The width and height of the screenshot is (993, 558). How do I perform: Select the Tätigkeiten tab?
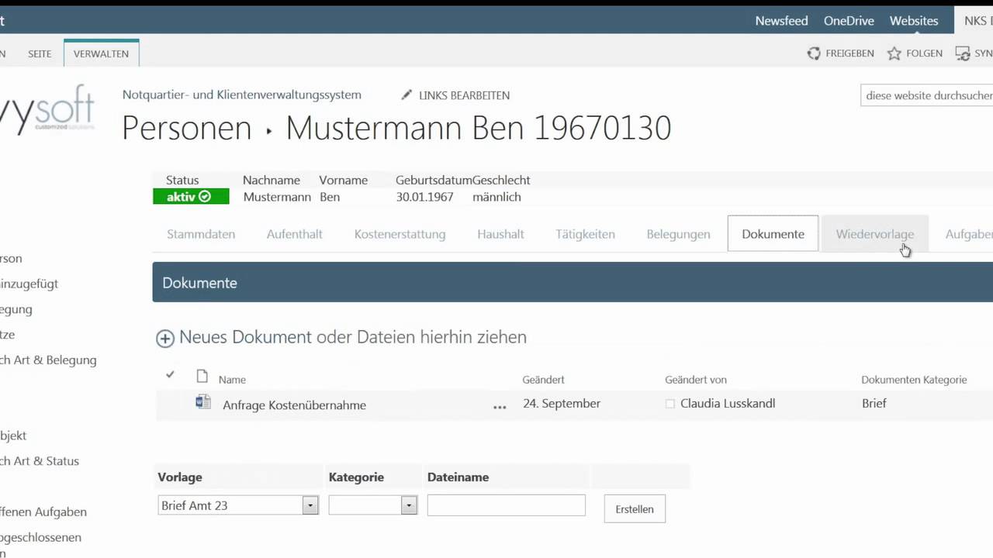(586, 234)
